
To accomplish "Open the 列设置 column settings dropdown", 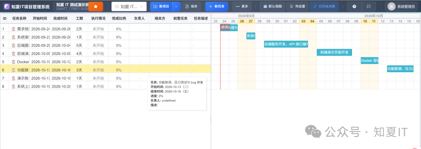I will 297,7.
